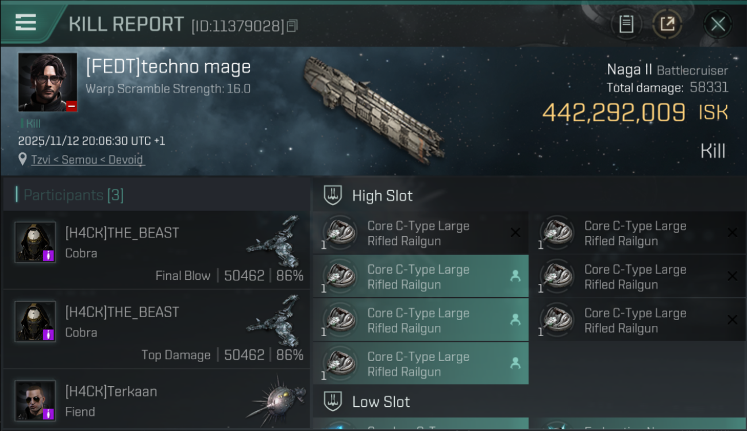747x431 pixels.
Task: Select the High Slot shield icon
Action: tap(333, 195)
